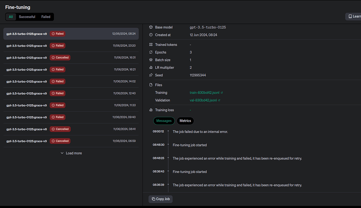
Task: Click the Learn button in the corner
Action: tap(355, 16)
